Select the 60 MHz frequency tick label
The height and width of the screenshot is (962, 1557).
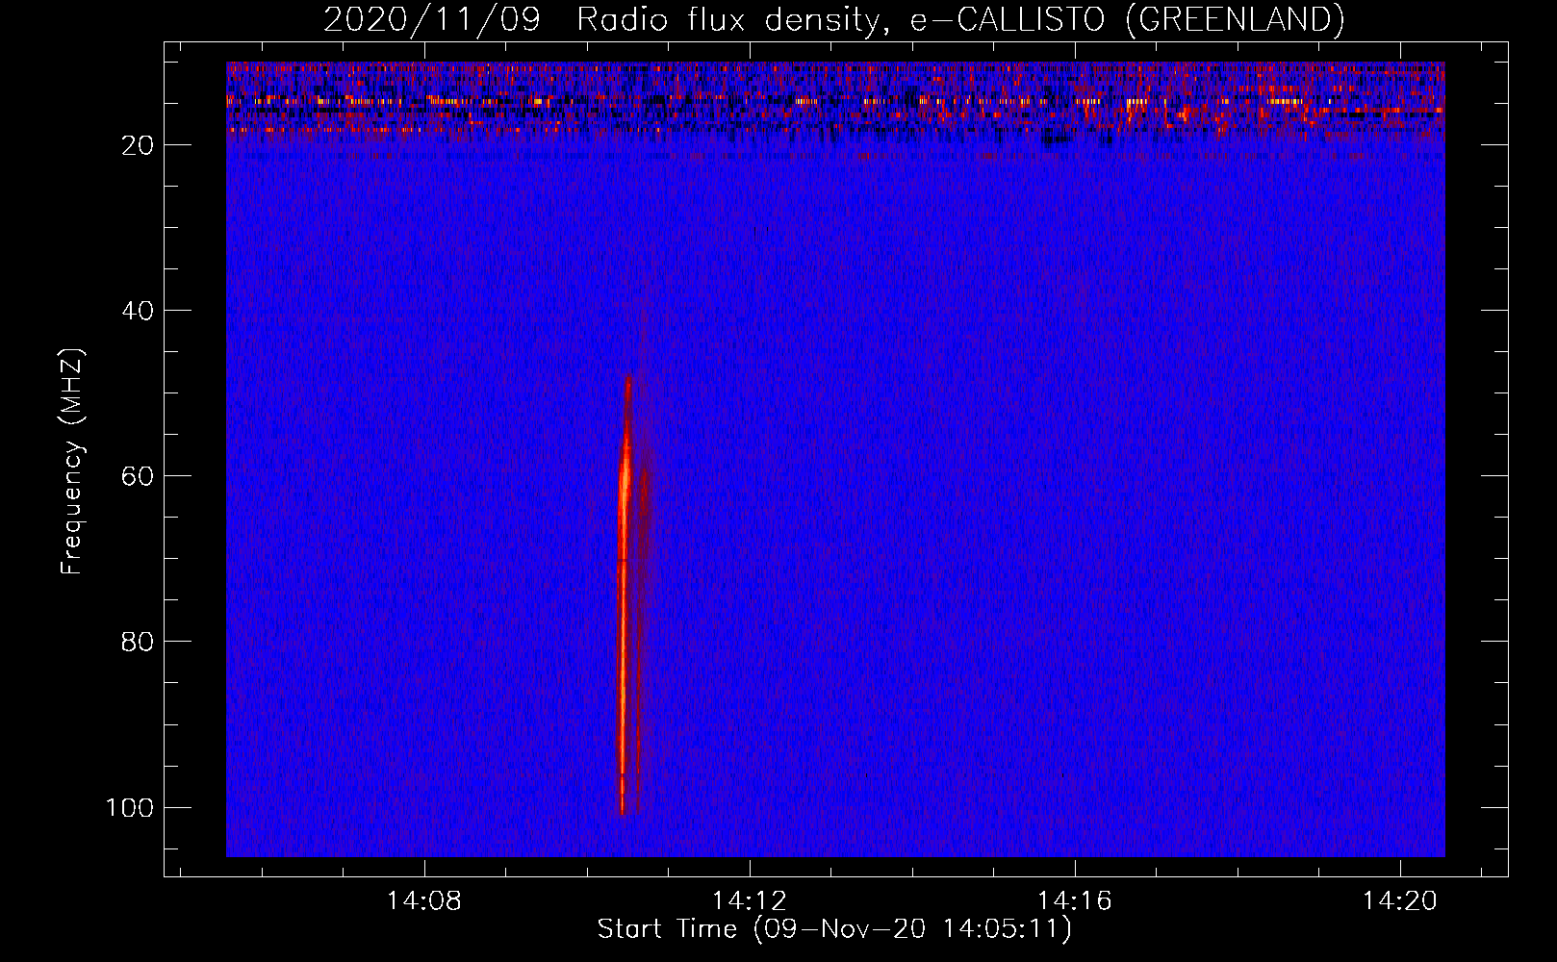coord(138,476)
